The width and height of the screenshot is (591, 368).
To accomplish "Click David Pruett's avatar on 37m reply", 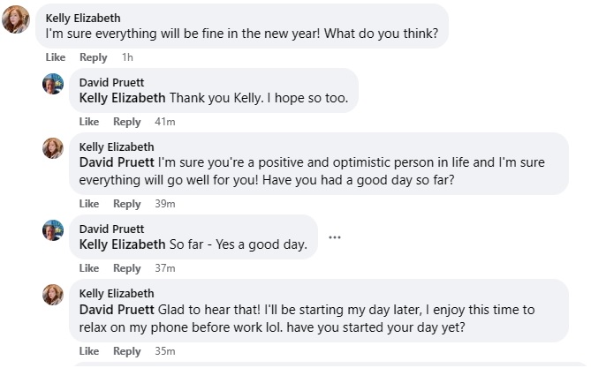I will (53, 230).
